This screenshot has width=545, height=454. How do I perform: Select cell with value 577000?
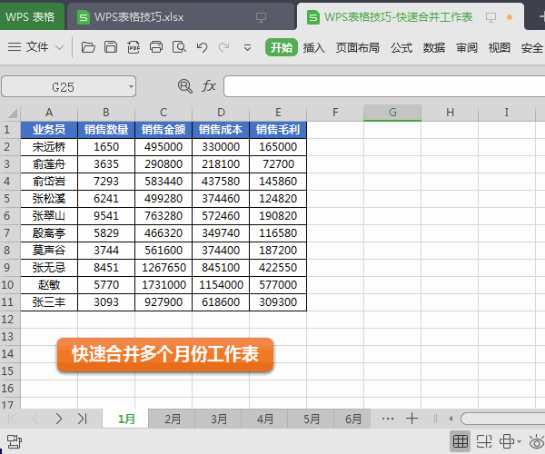tap(278, 285)
